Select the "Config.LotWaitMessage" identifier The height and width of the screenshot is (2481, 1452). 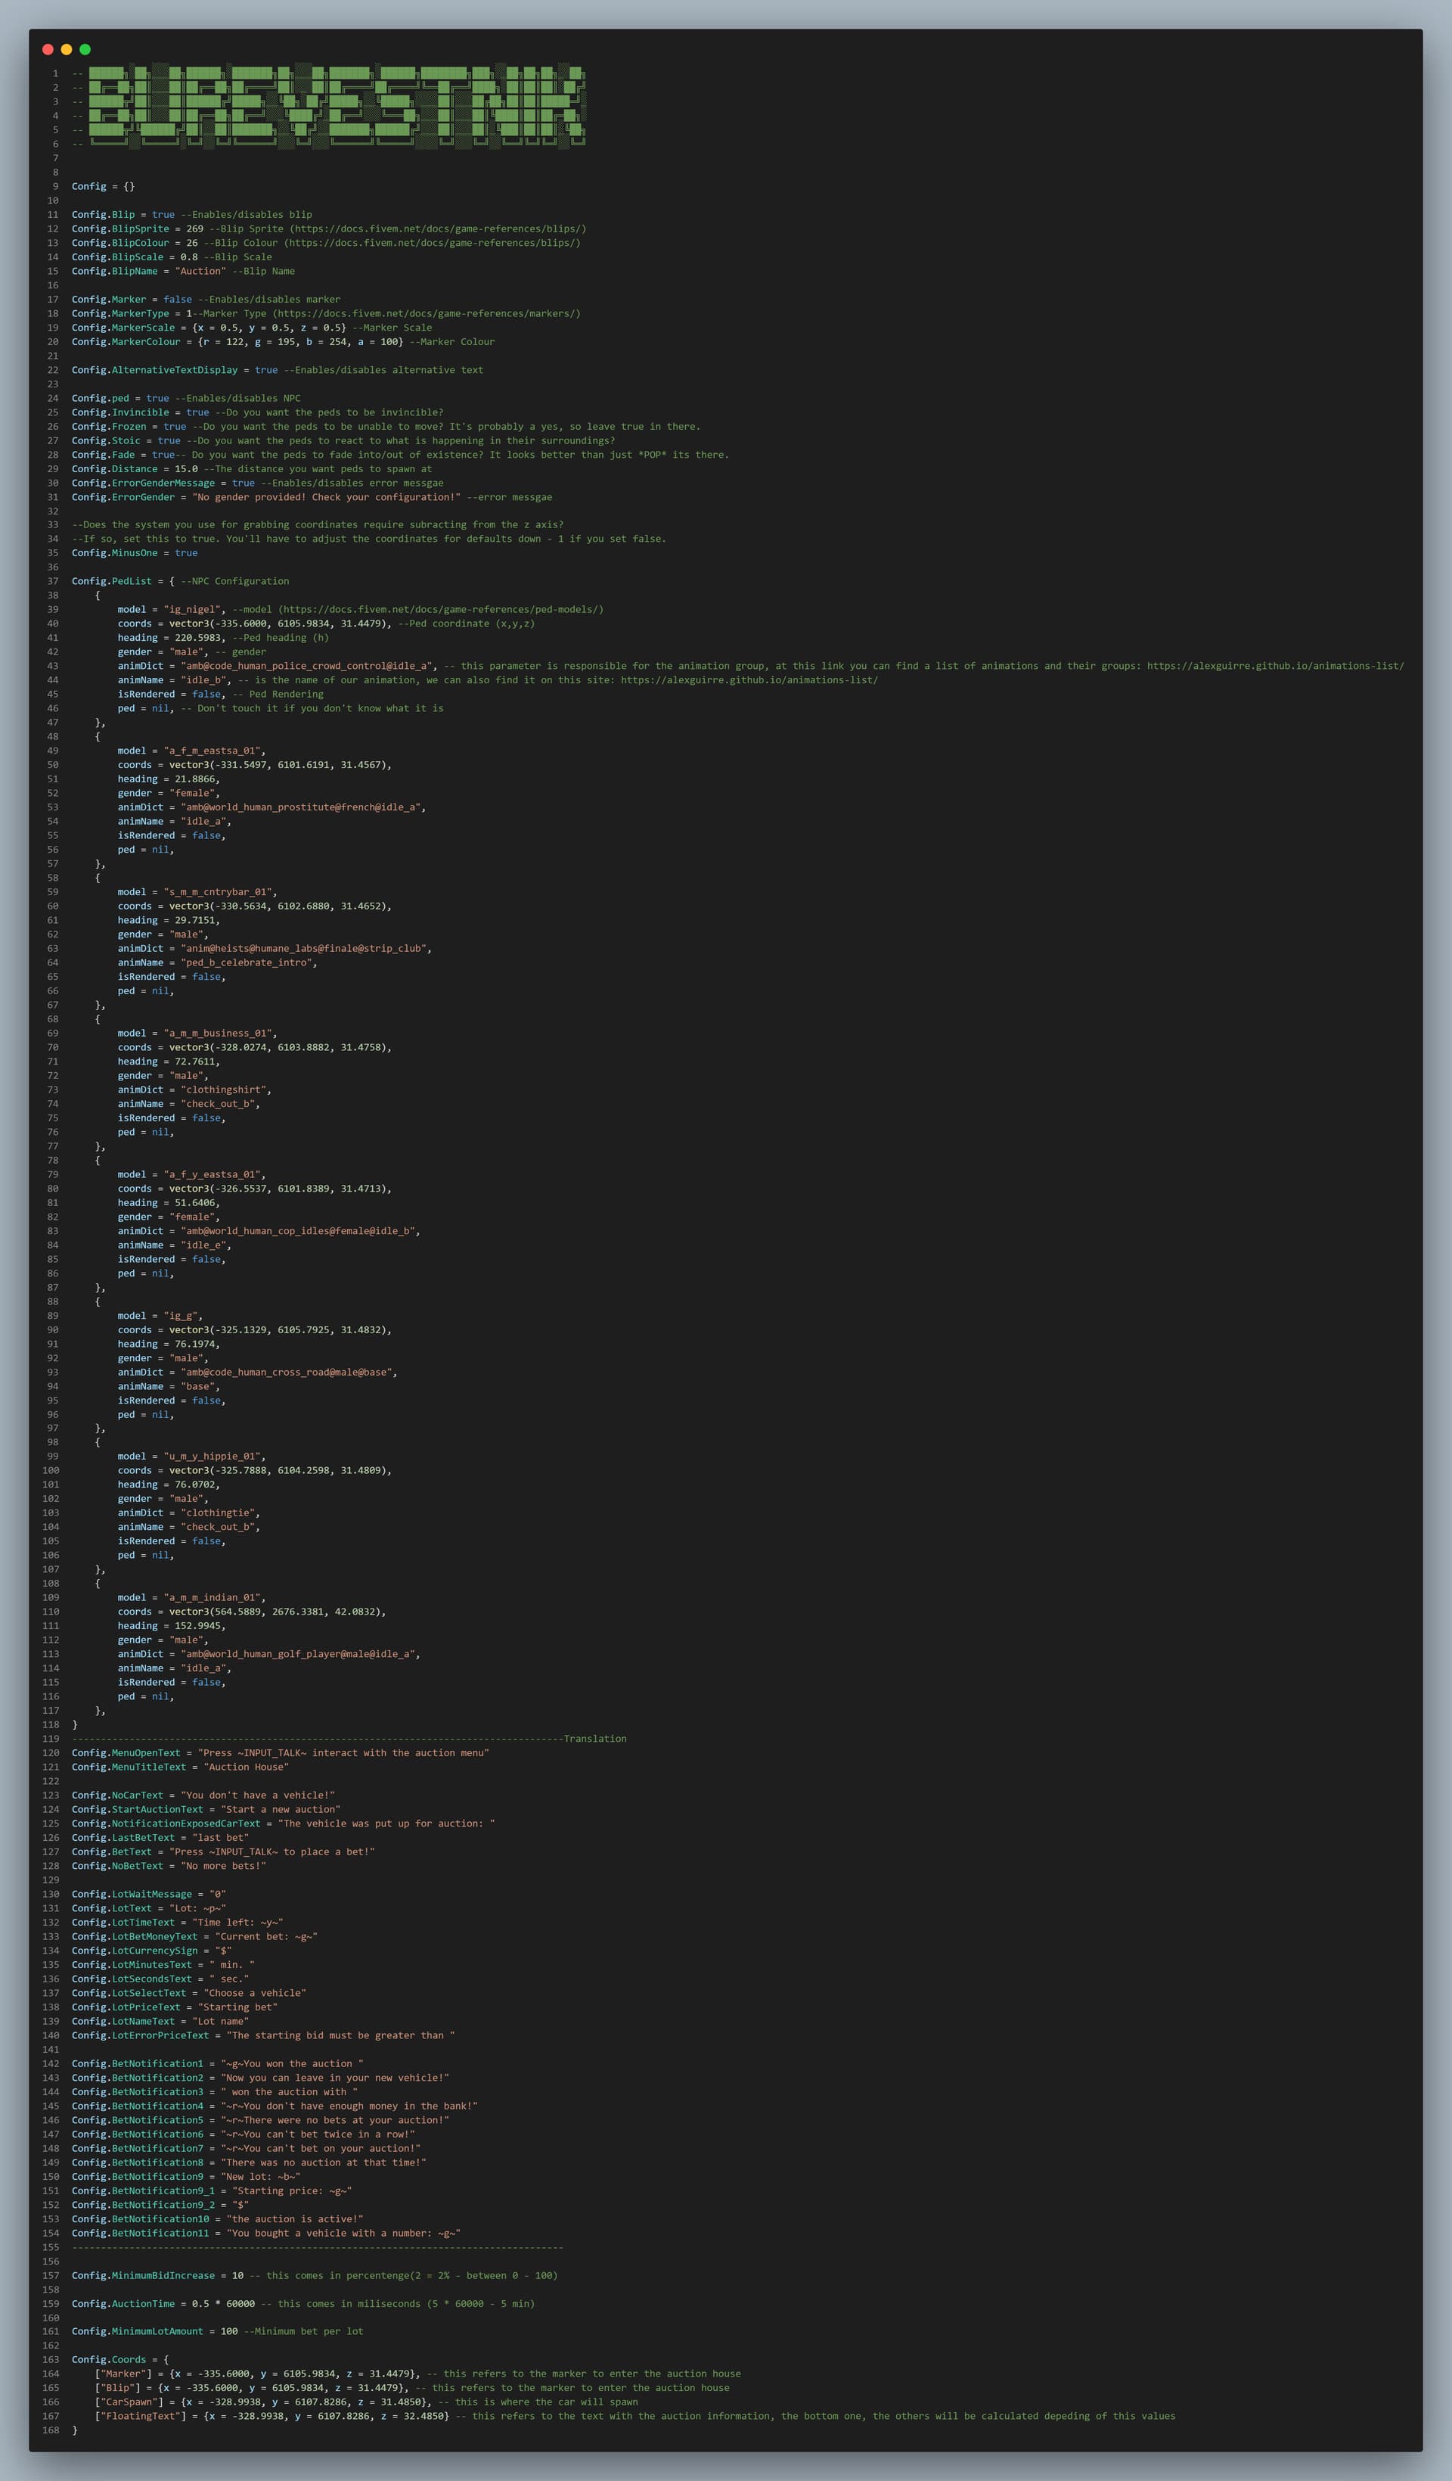(132, 1894)
